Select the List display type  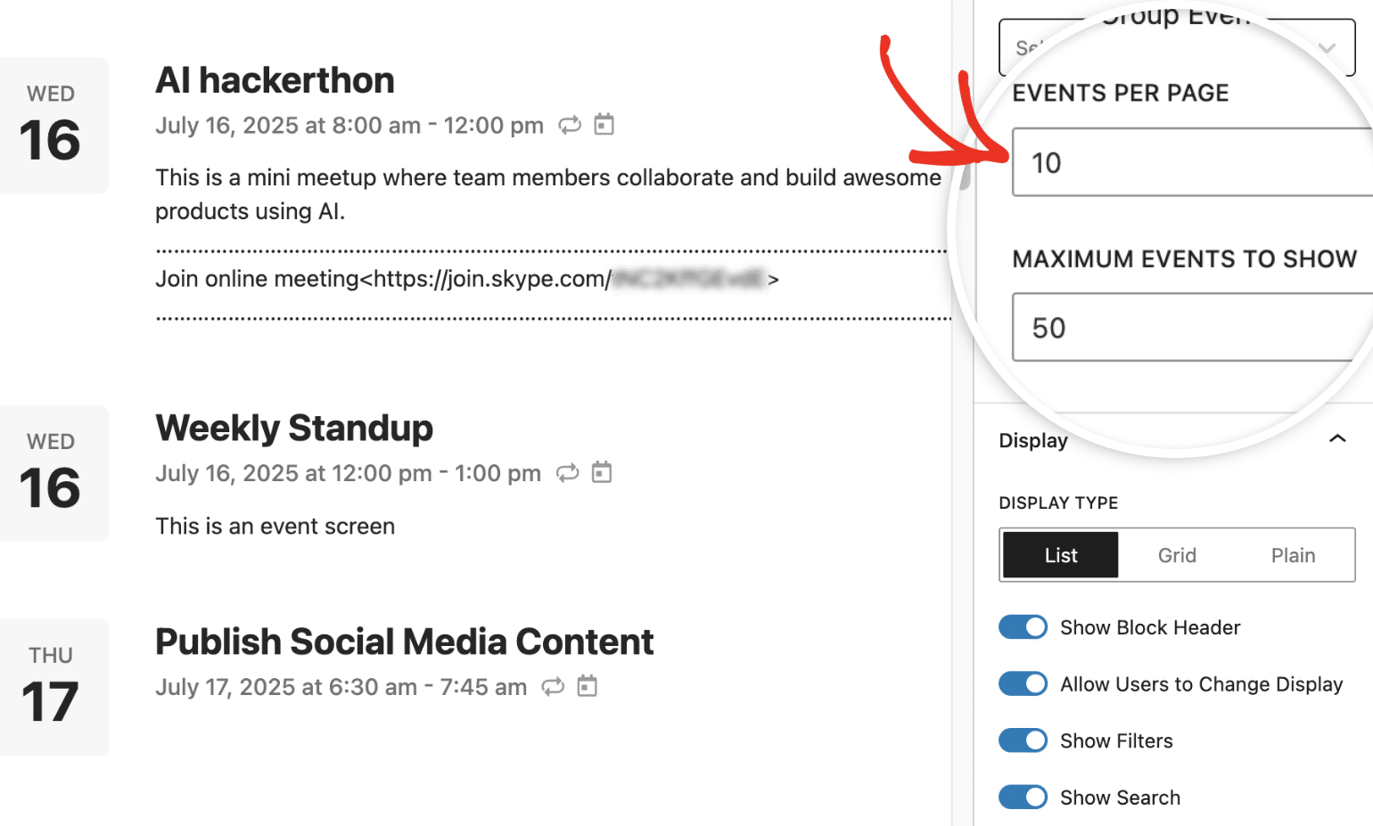[1061, 555]
